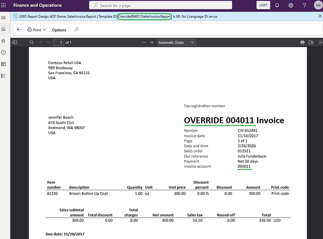Open the help question mark menu
The image size is (323, 239).
click(304, 5)
